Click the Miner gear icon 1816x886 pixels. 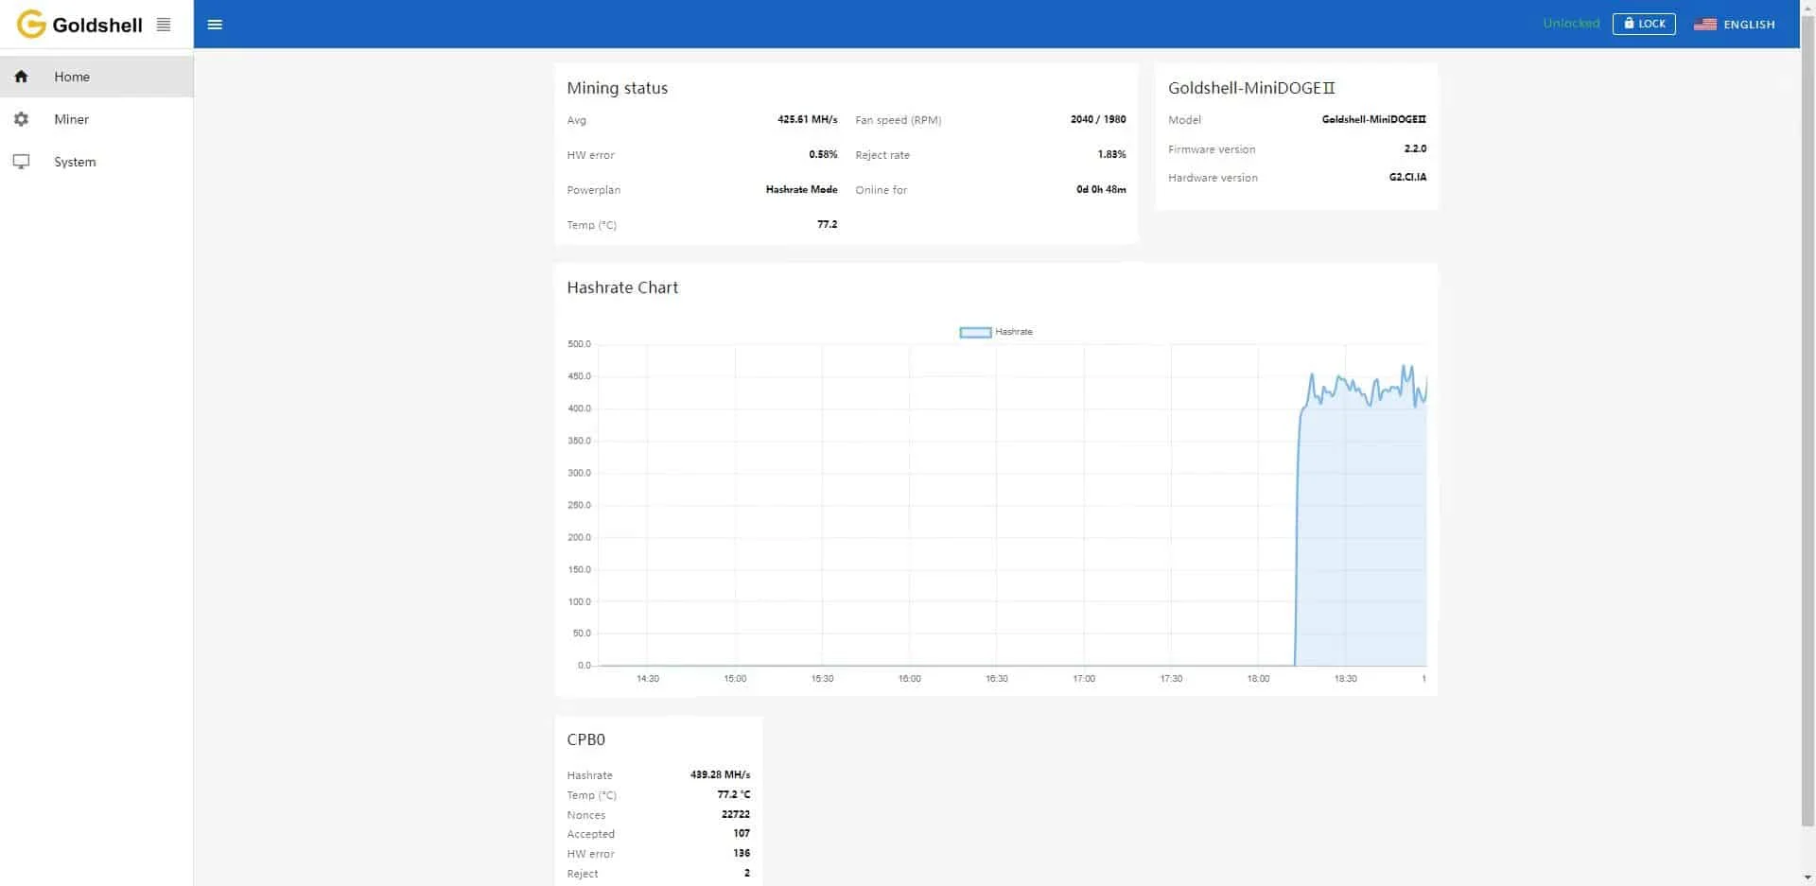[x=21, y=119]
